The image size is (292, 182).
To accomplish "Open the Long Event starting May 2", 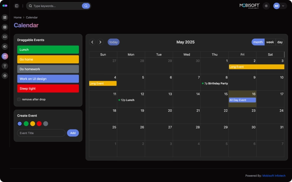I will point(257,67).
